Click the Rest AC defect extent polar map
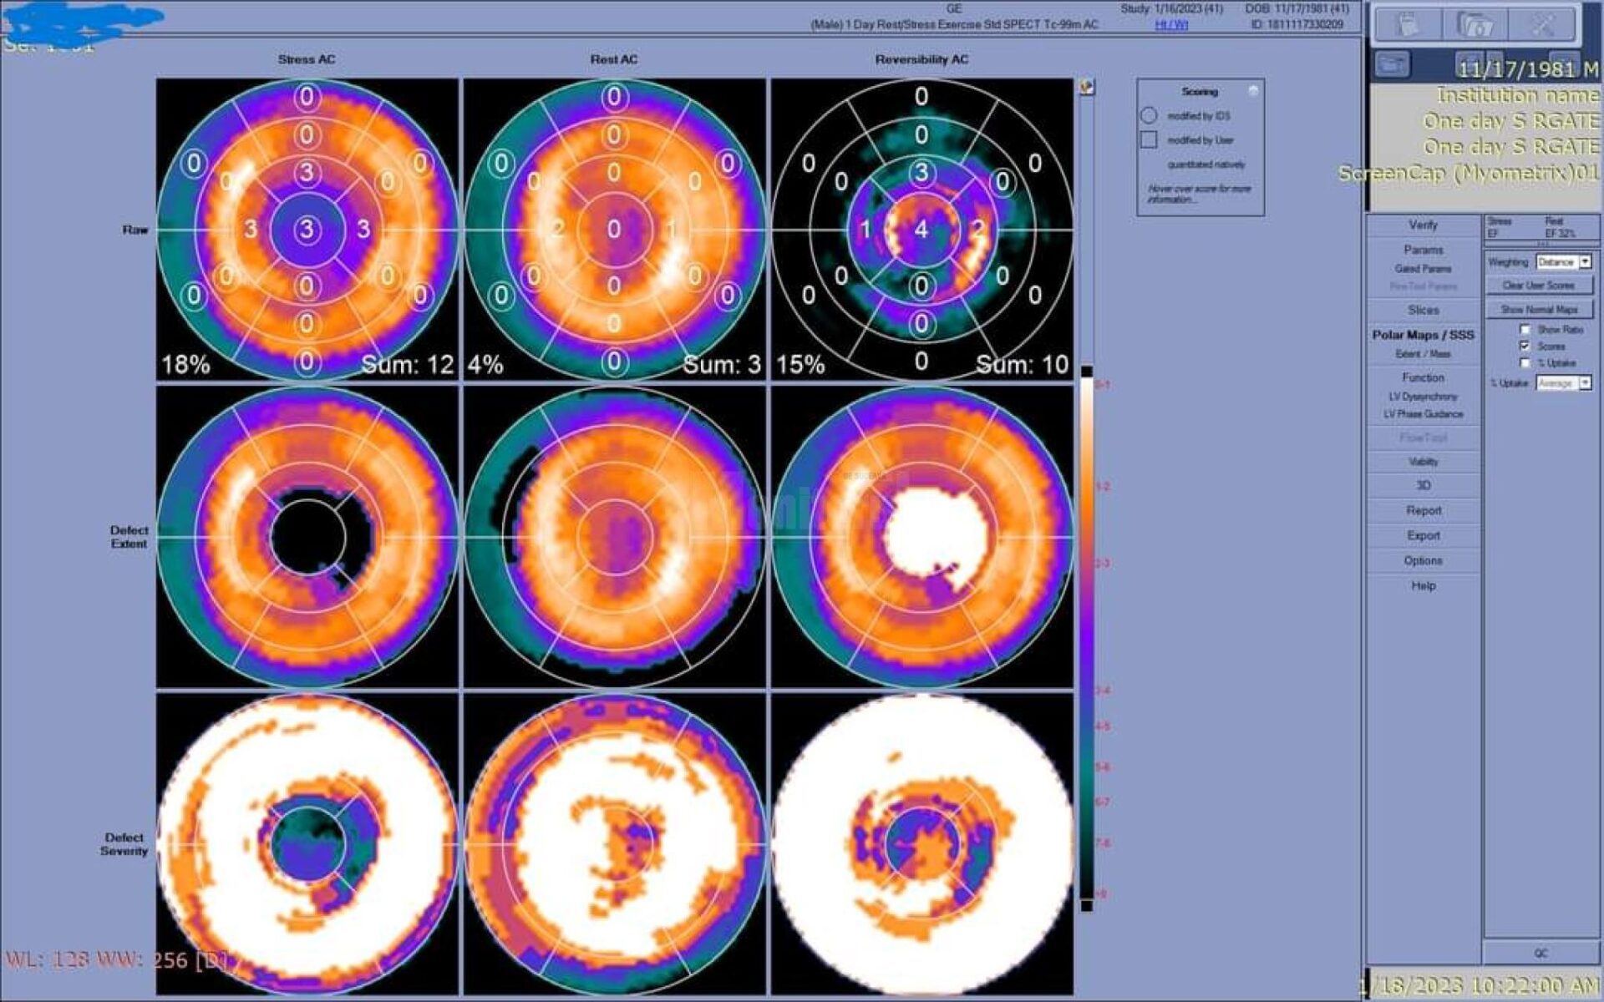Image resolution: width=1604 pixels, height=1002 pixels. pos(614,537)
